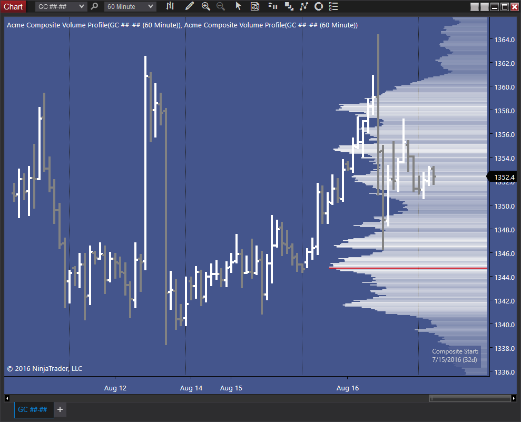Open the chart properties list icon

333,6
